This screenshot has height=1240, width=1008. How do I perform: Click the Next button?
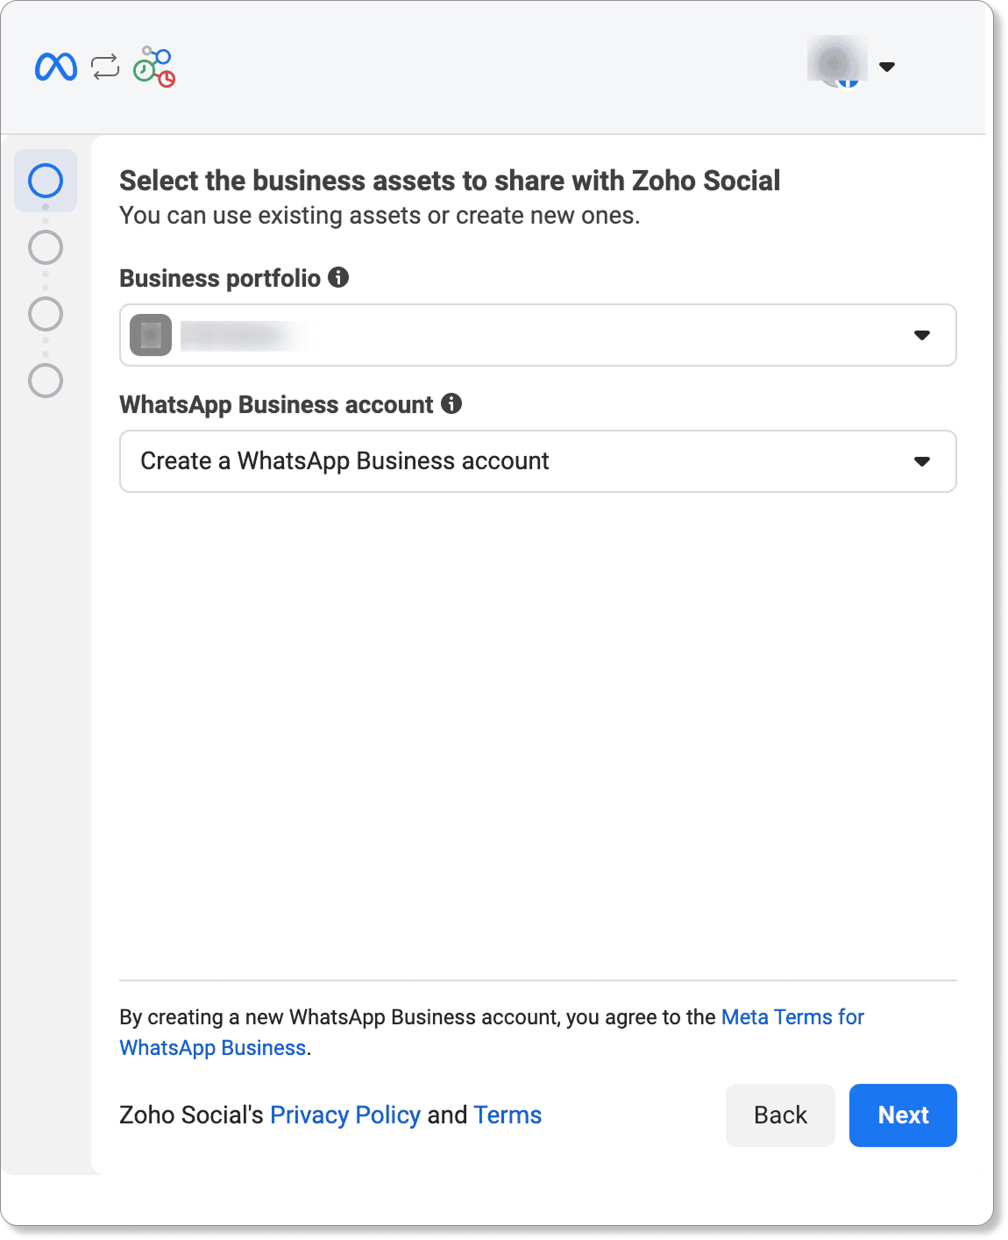coord(903,1115)
